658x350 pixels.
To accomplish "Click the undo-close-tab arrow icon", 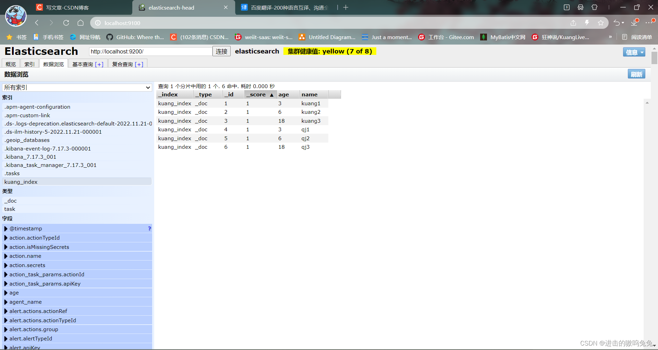I will [x=617, y=23].
